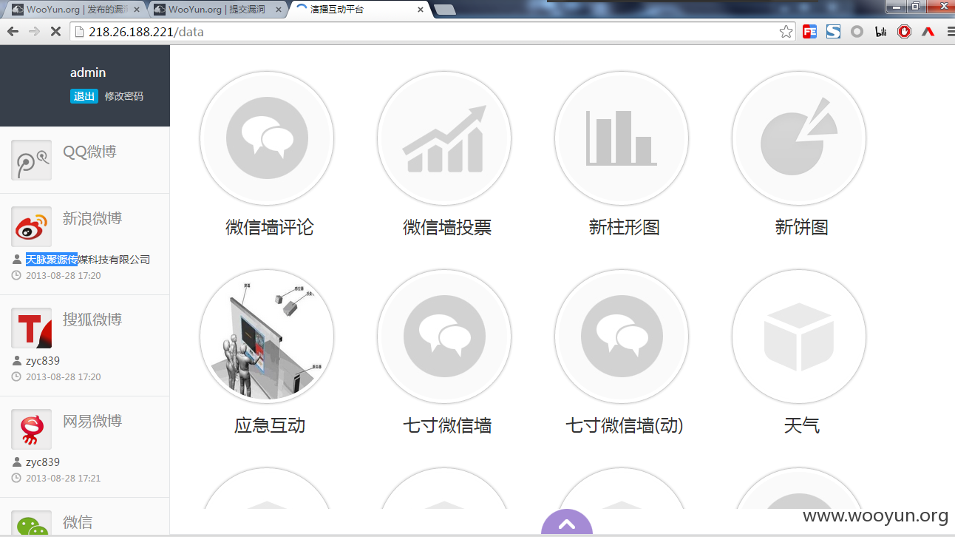Click zyc839 under 搜狐微博
Viewport: 955px width, 537px height.
43,361
